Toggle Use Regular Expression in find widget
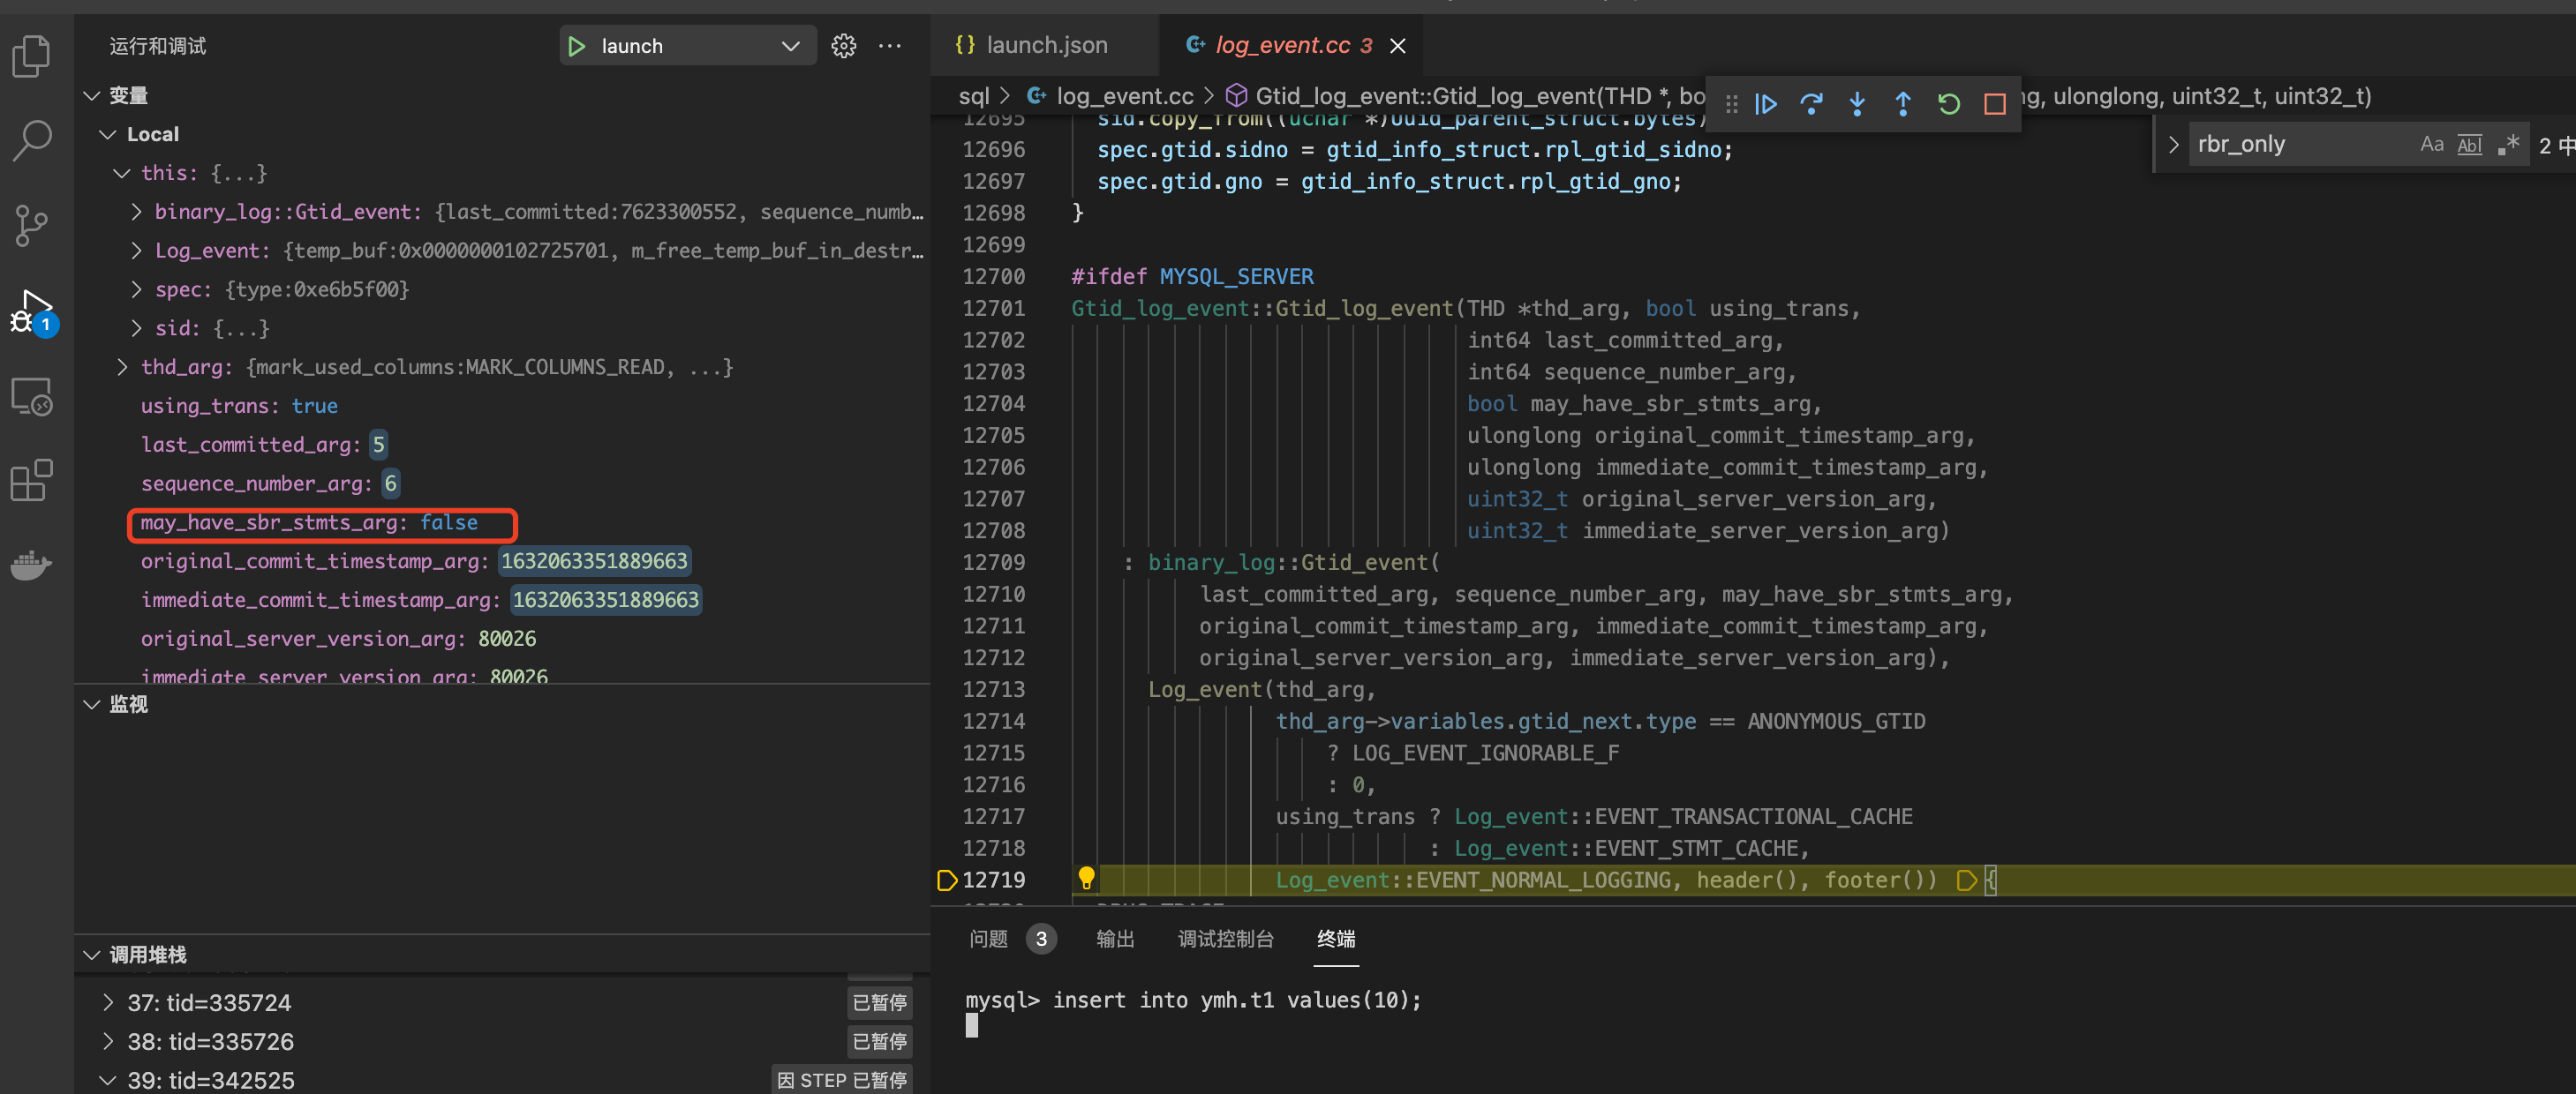 tap(2508, 145)
